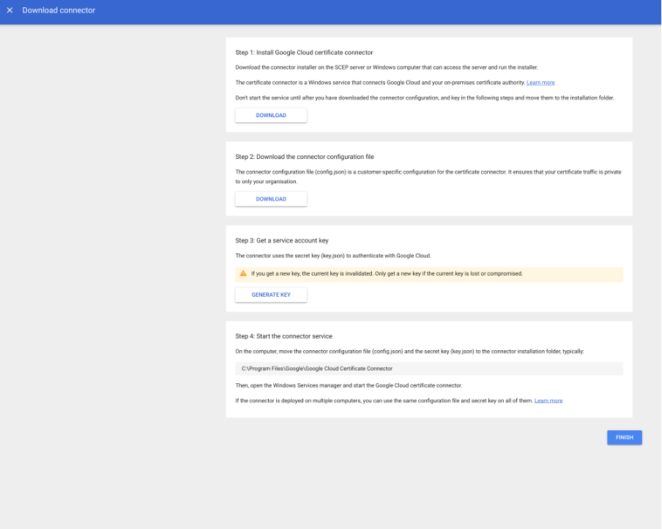This screenshot has height=529, width=662.
Task: Click Step 4 Start the connector service heading
Action: click(283, 336)
